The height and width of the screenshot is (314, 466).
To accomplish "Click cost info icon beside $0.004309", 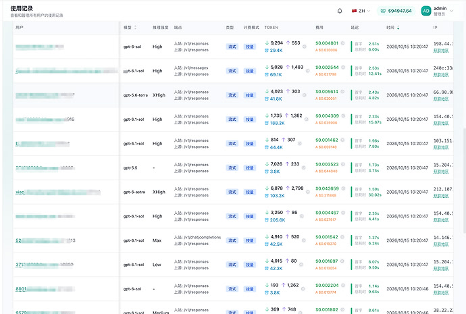I will 343,116.
